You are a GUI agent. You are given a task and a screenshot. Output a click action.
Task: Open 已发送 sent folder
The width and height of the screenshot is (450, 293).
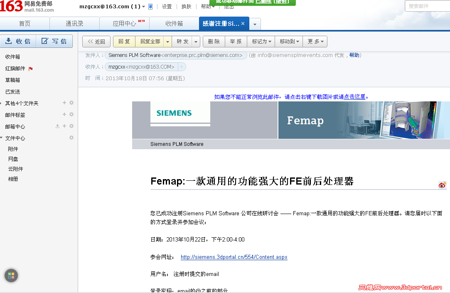(12, 92)
